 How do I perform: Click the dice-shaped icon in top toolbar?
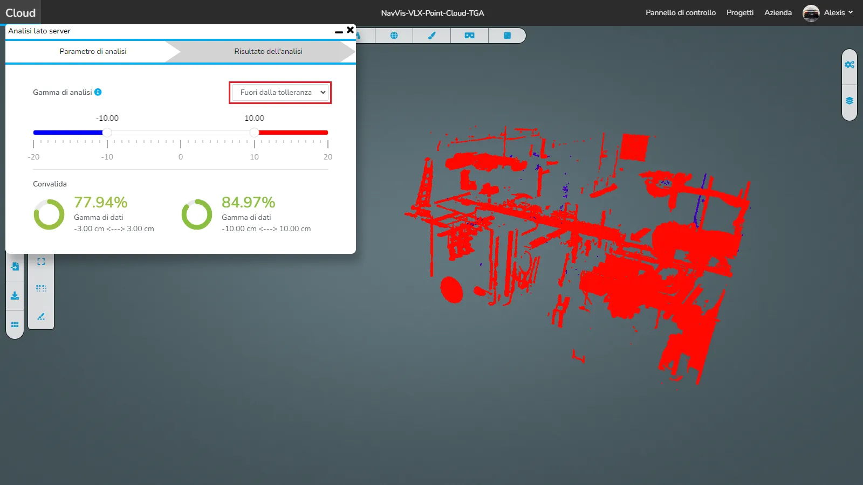click(x=507, y=36)
